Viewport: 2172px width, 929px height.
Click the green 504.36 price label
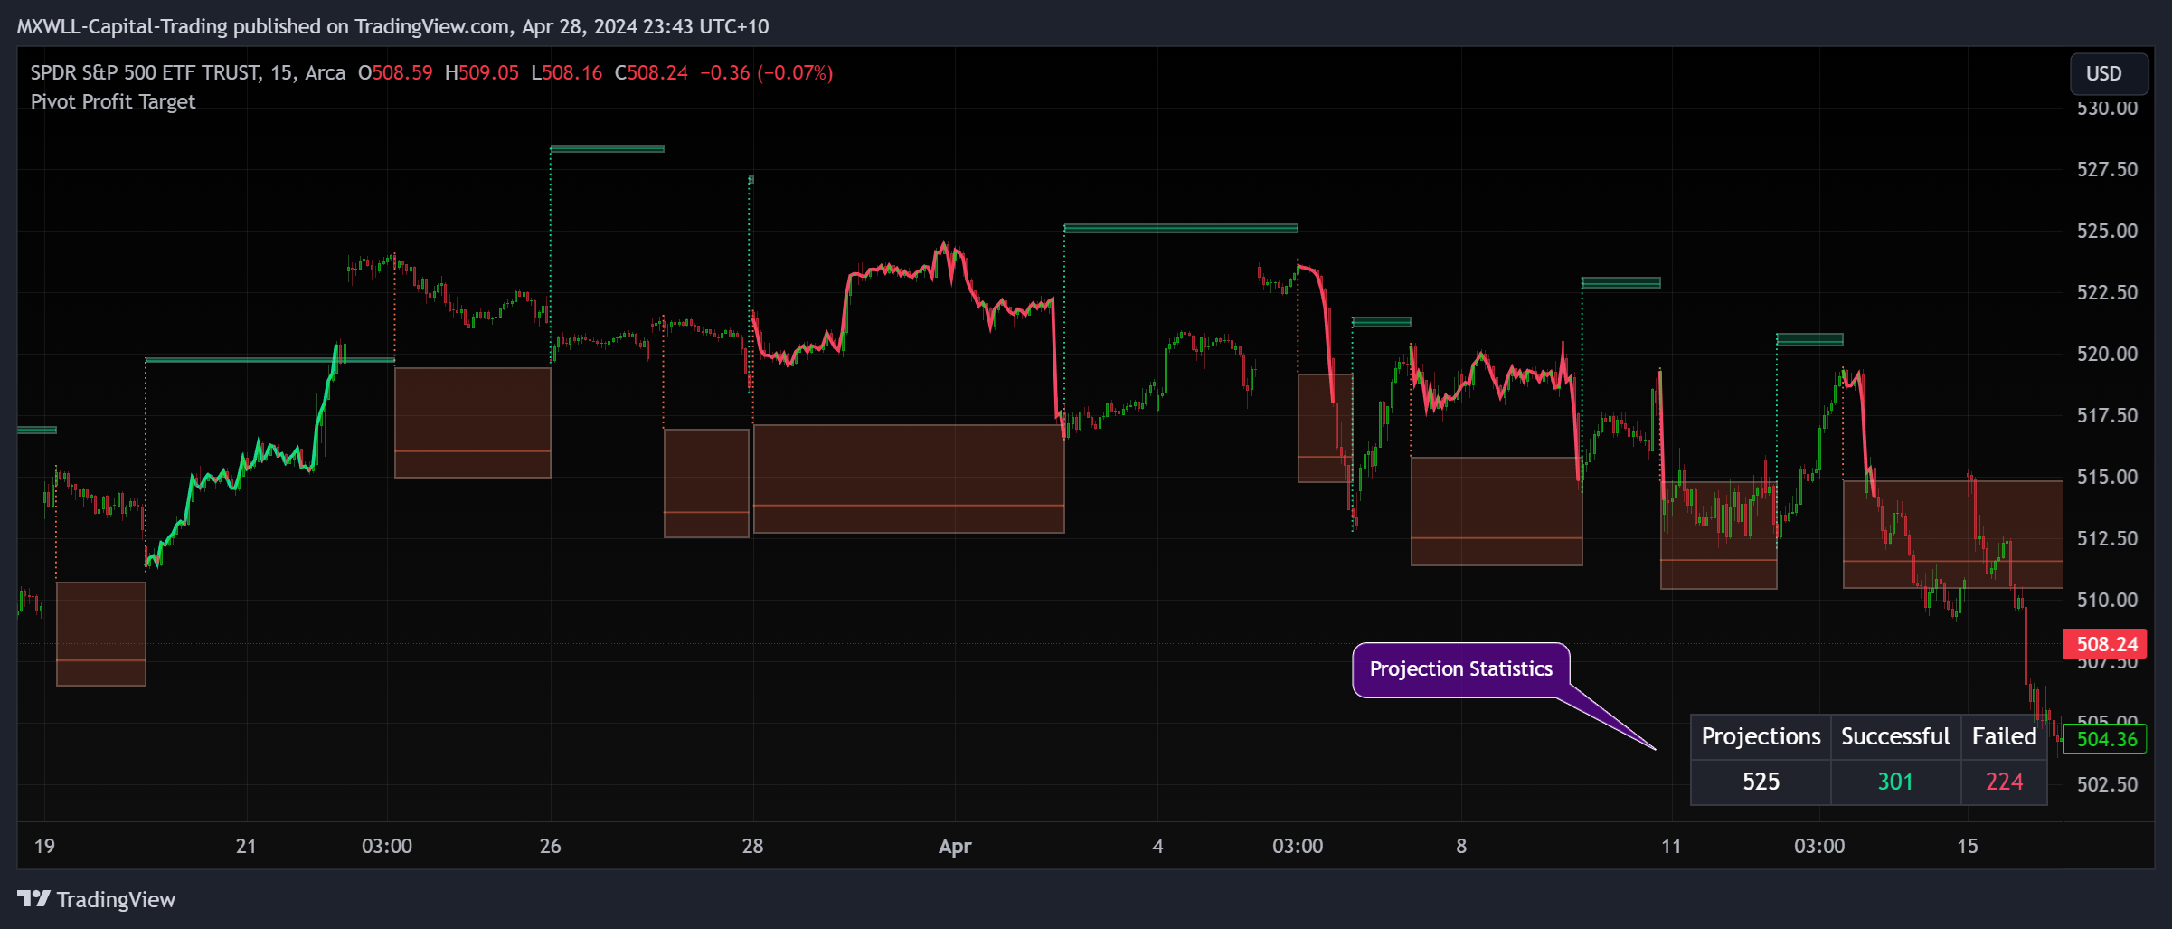point(2106,739)
